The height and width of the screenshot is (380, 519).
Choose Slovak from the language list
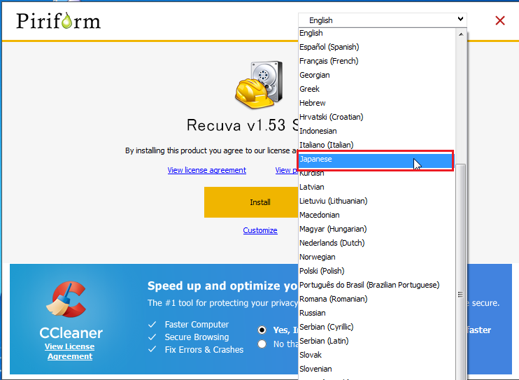[377, 355]
